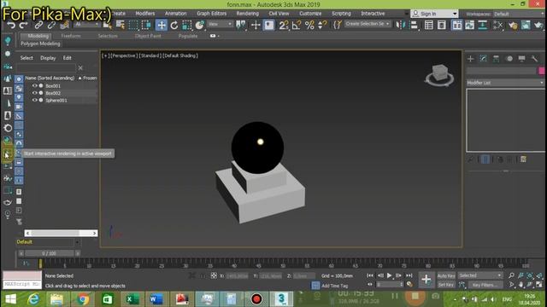The width and height of the screenshot is (547, 307).
Task: Activate the rectangular selection region tool
Action: coord(133,25)
